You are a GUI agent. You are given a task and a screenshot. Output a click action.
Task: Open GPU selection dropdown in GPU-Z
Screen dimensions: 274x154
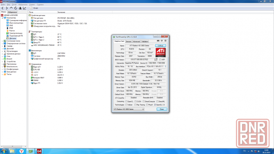point(129,109)
